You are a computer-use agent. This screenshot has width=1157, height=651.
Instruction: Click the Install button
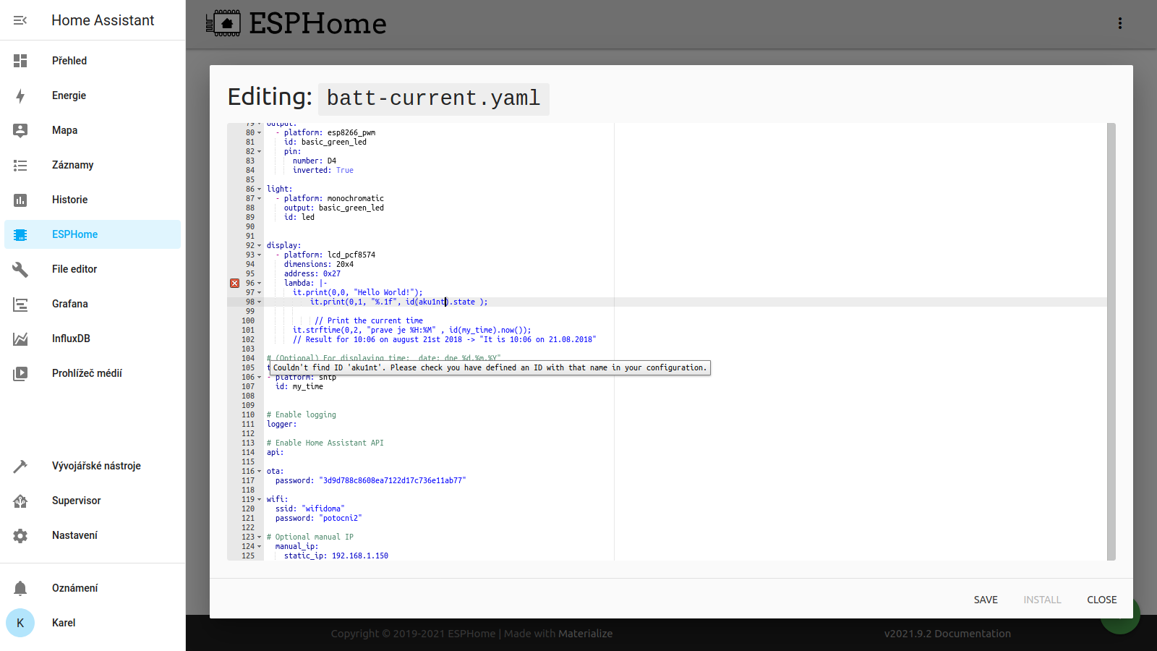1042,600
